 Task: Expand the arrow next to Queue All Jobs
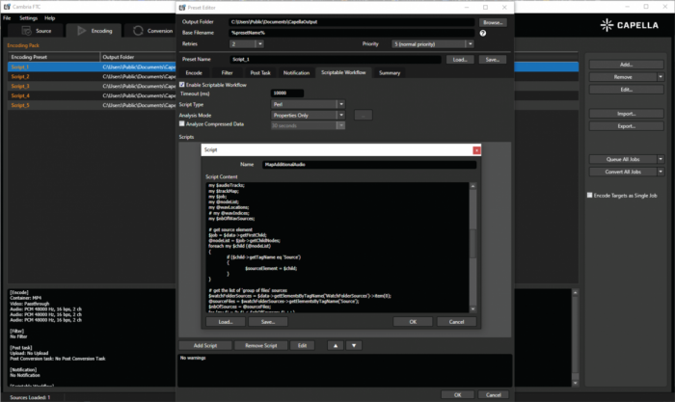pos(661,159)
